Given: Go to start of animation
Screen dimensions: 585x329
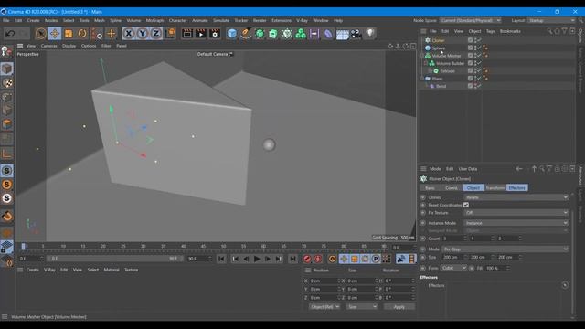Looking at the screenshot, I should tap(221, 259).
